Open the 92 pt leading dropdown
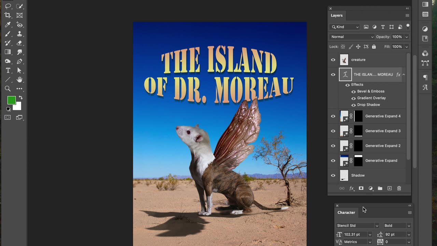437x246 pixels. [x=409, y=234]
